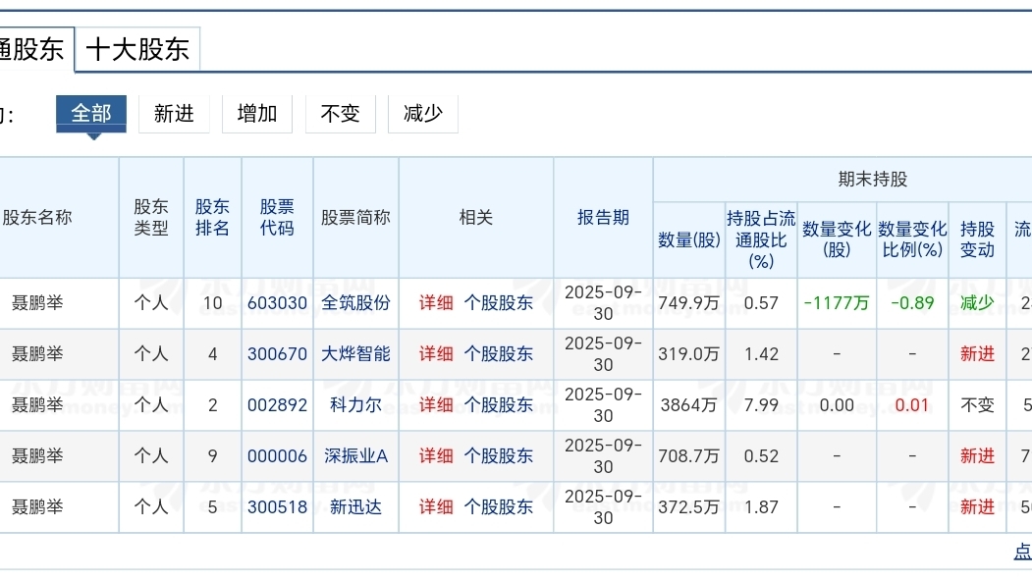The width and height of the screenshot is (1032, 581).
Task: Open 个股股东 link in 科力尔 row
Action: click(x=498, y=405)
